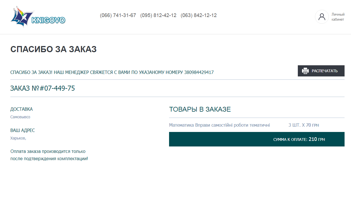Click order number #07-449-75 heading
351x219 pixels.
click(x=43, y=88)
